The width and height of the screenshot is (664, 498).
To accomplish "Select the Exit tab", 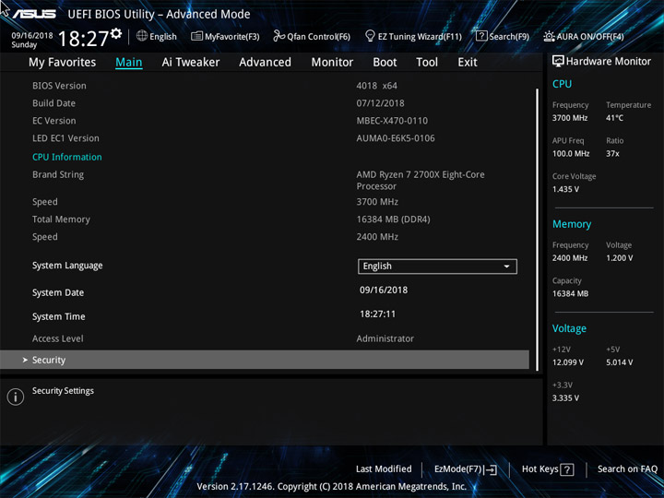I will (x=468, y=63).
